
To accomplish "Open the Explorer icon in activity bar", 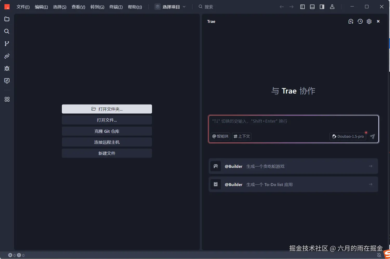I will pos(7,19).
